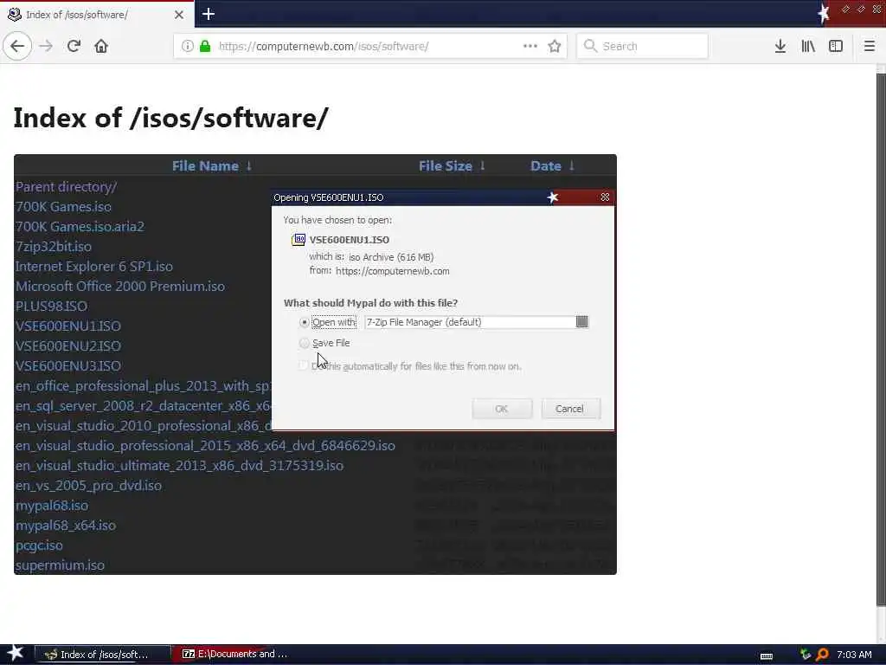Toggle the sidebar icon in toolbar
This screenshot has width=886, height=665.
(836, 46)
